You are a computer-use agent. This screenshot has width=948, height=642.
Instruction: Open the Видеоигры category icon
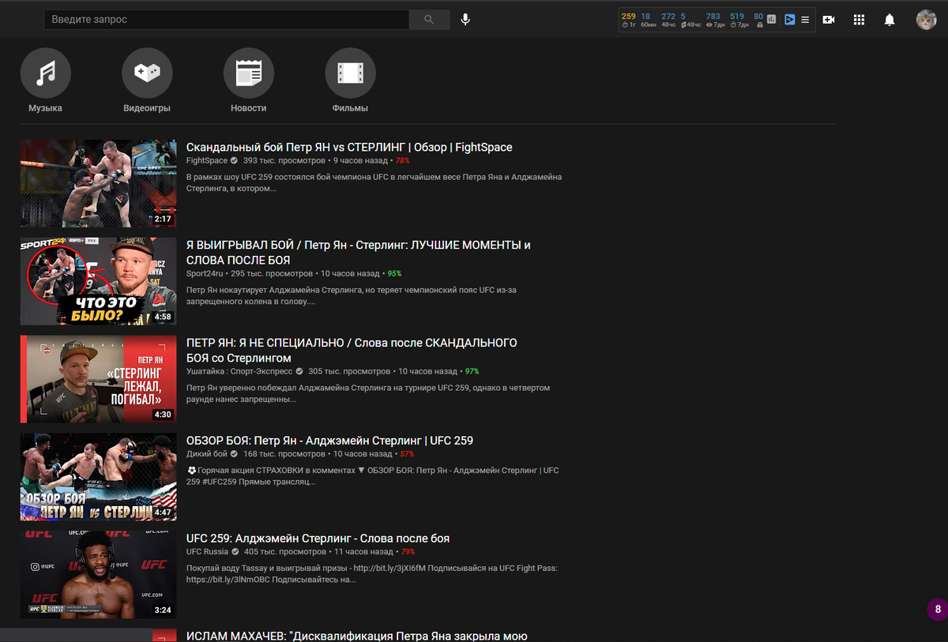click(x=147, y=73)
